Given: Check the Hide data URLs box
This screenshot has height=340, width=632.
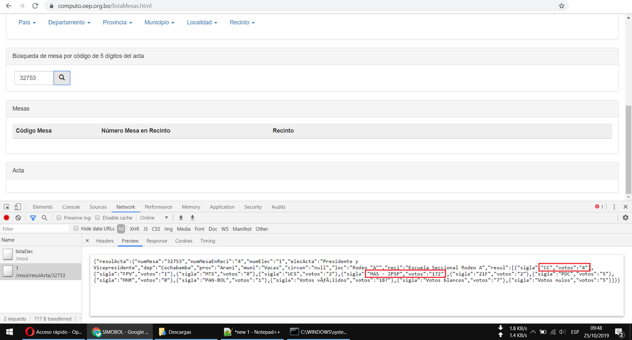Looking at the screenshot, I should coord(76,228).
